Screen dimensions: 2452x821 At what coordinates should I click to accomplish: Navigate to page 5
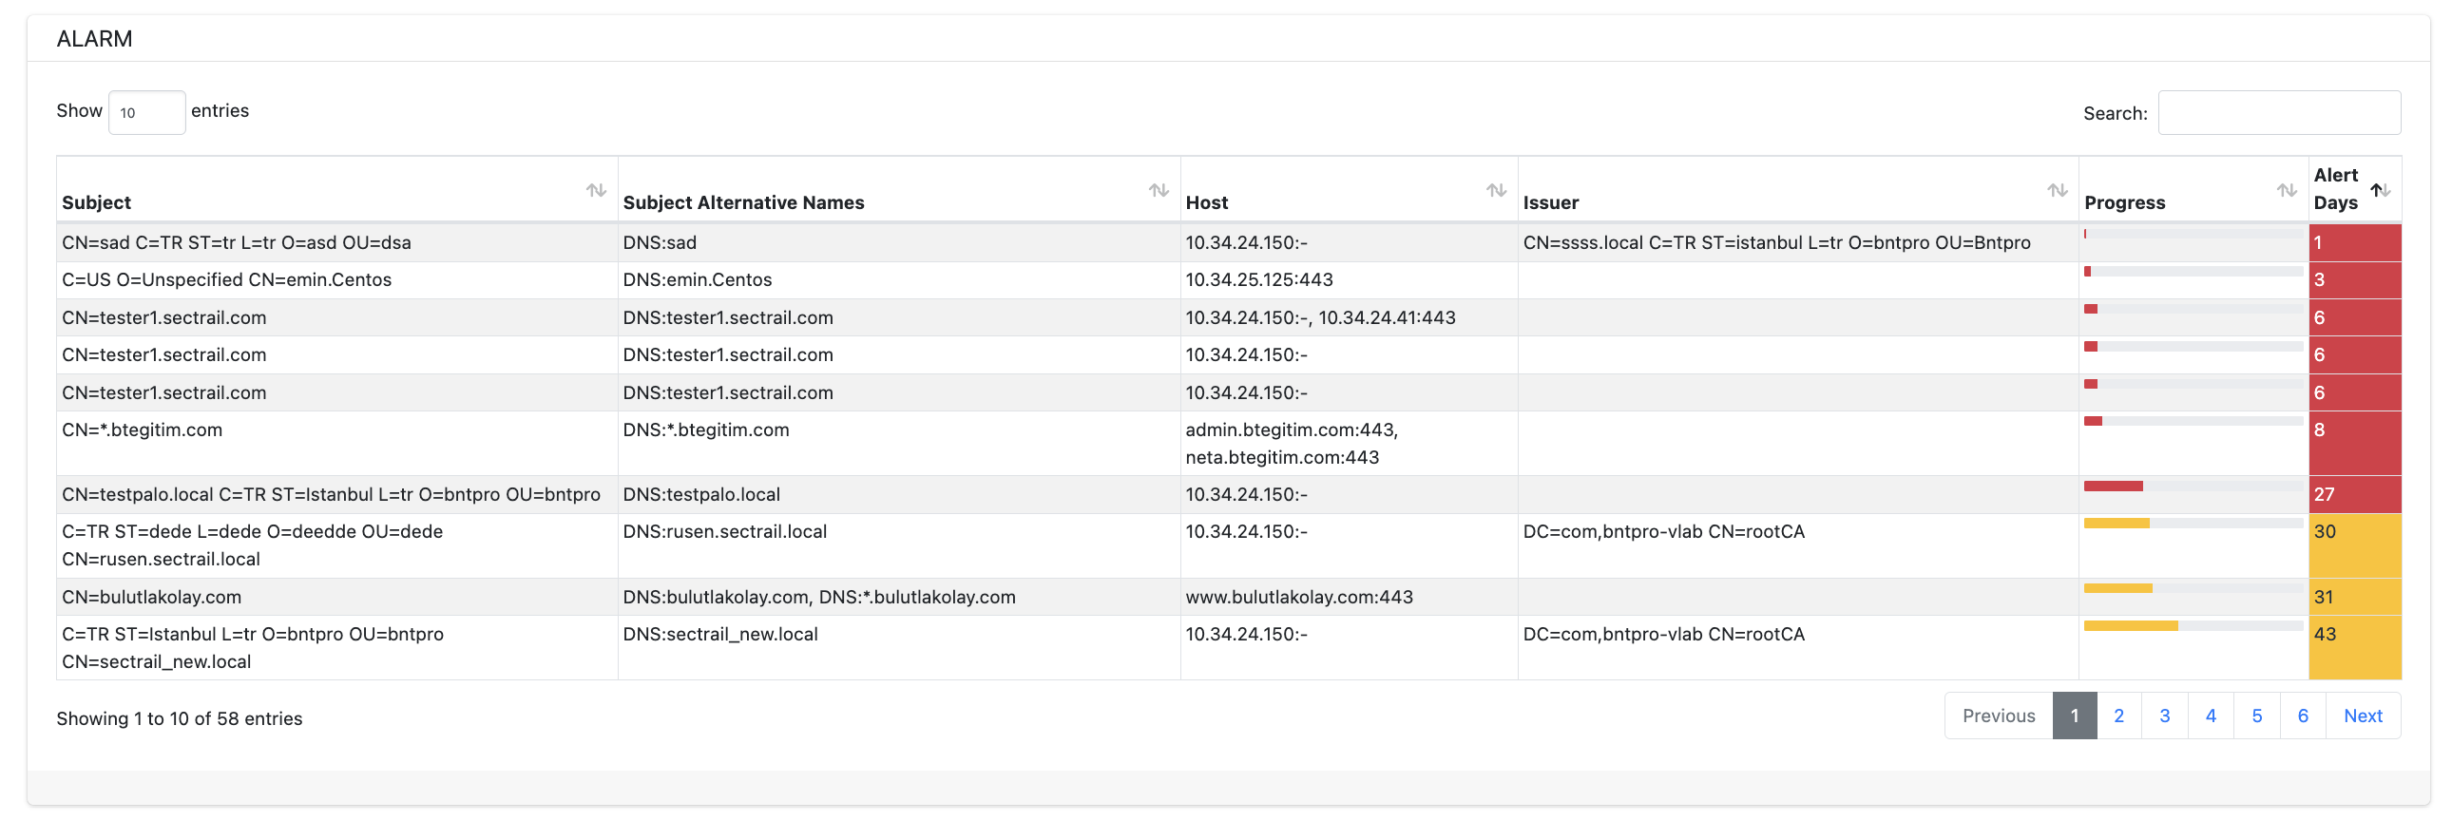click(2257, 716)
